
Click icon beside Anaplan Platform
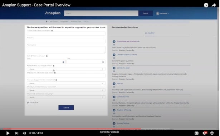114,124
